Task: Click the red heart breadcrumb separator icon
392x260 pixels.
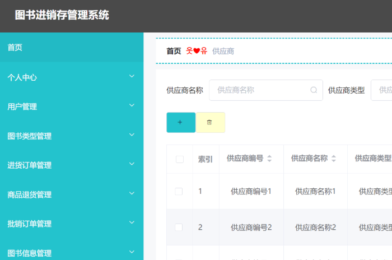Action: 197,51
